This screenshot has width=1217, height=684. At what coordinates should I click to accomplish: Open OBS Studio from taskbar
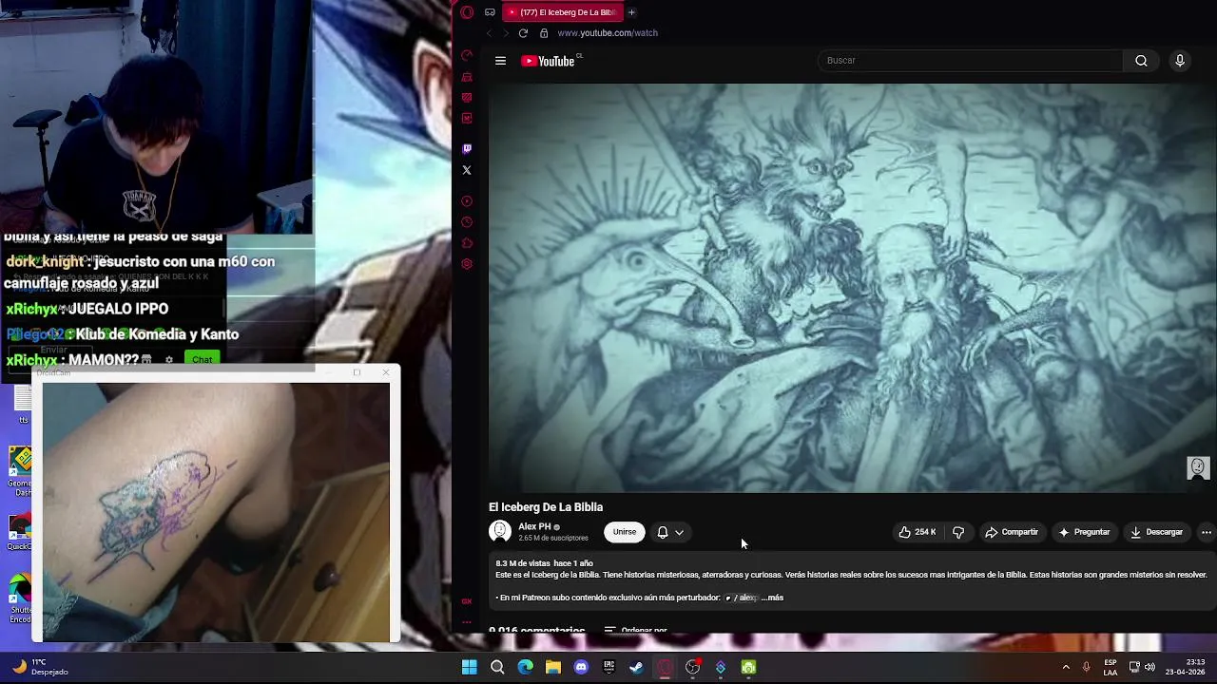[x=693, y=667]
